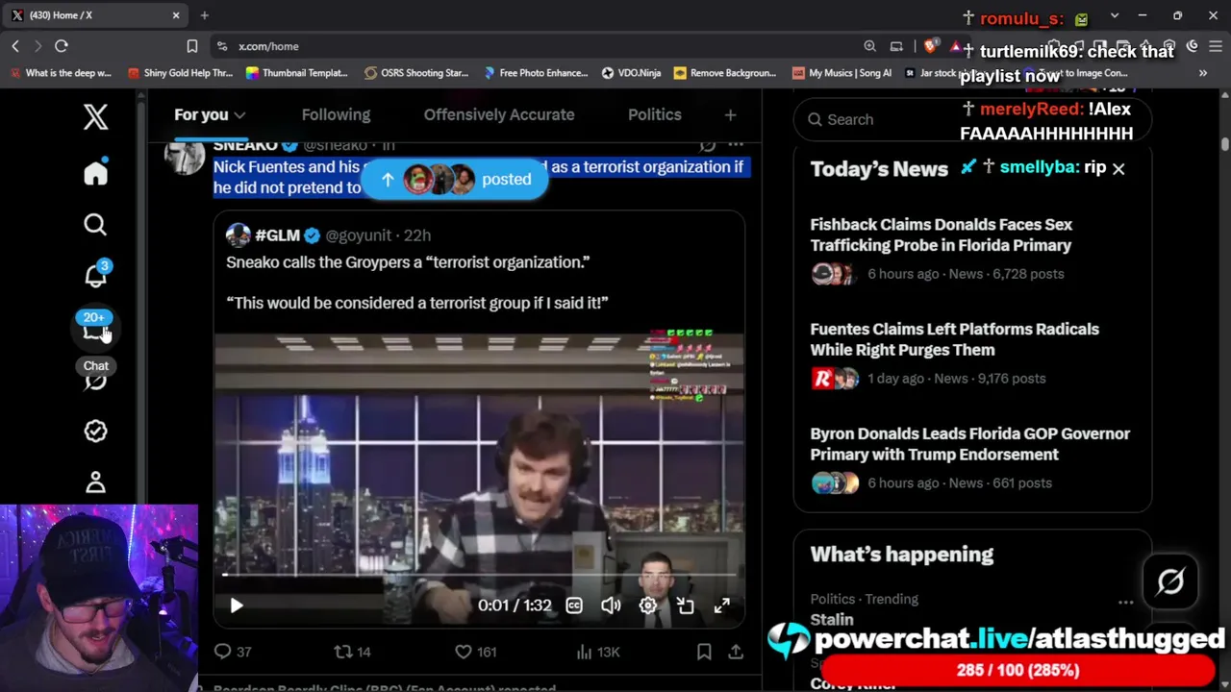Open the floating Grok button

coord(1170,581)
